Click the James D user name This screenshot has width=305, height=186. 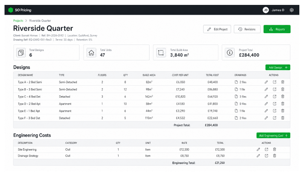278,10
